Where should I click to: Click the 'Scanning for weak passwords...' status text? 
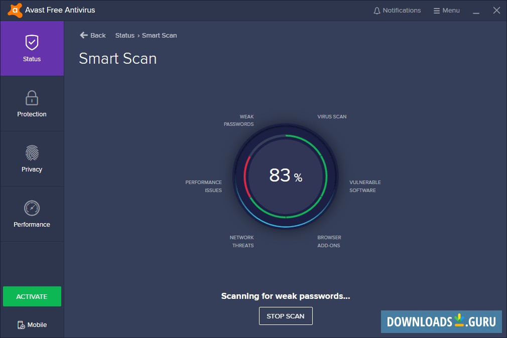point(286,296)
